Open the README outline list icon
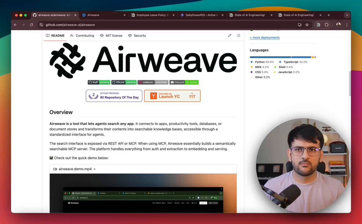The width and height of the screenshot is (362, 224). point(238,35)
